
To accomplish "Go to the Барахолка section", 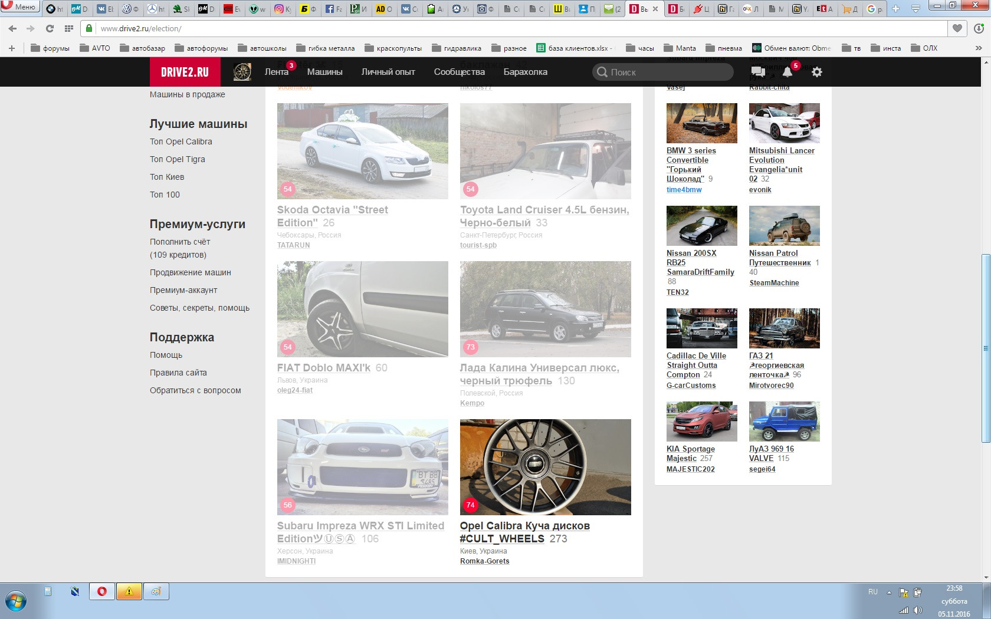I will (x=525, y=72).
